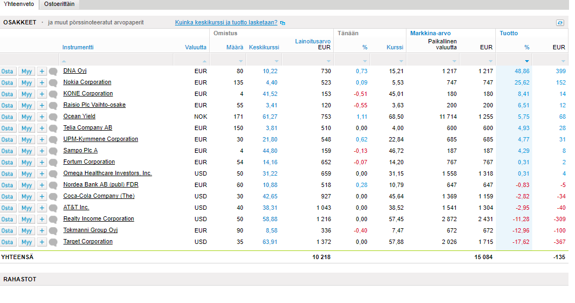Screen dimensions: 575x303
Task: Sort by Valuutta column arrow
Action: click(205, 61)
